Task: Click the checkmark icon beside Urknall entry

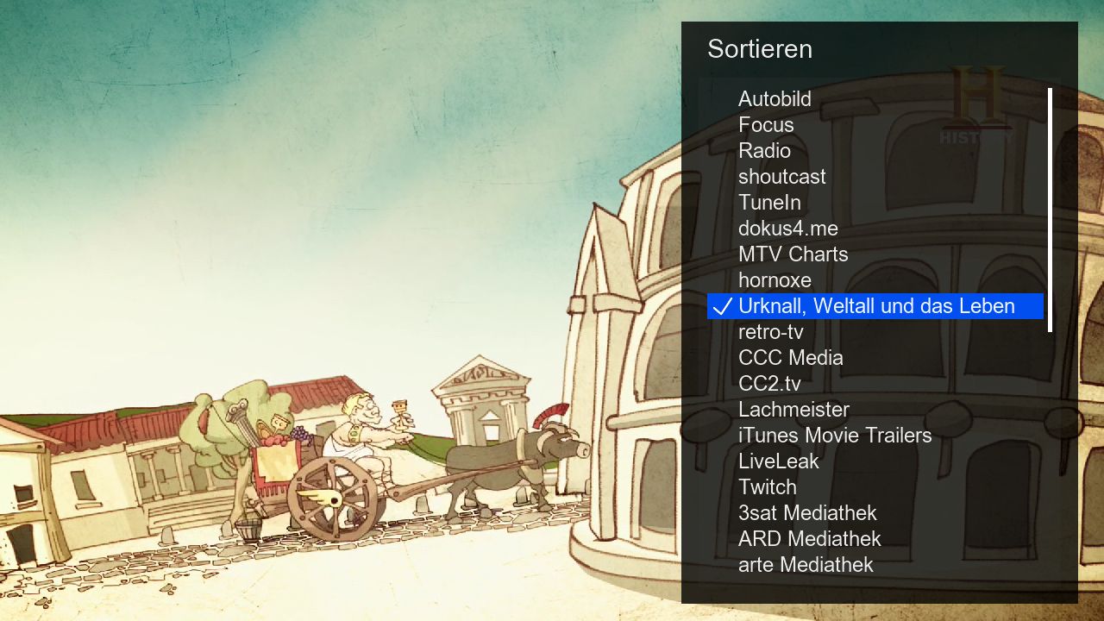Action: coord(722,307)
